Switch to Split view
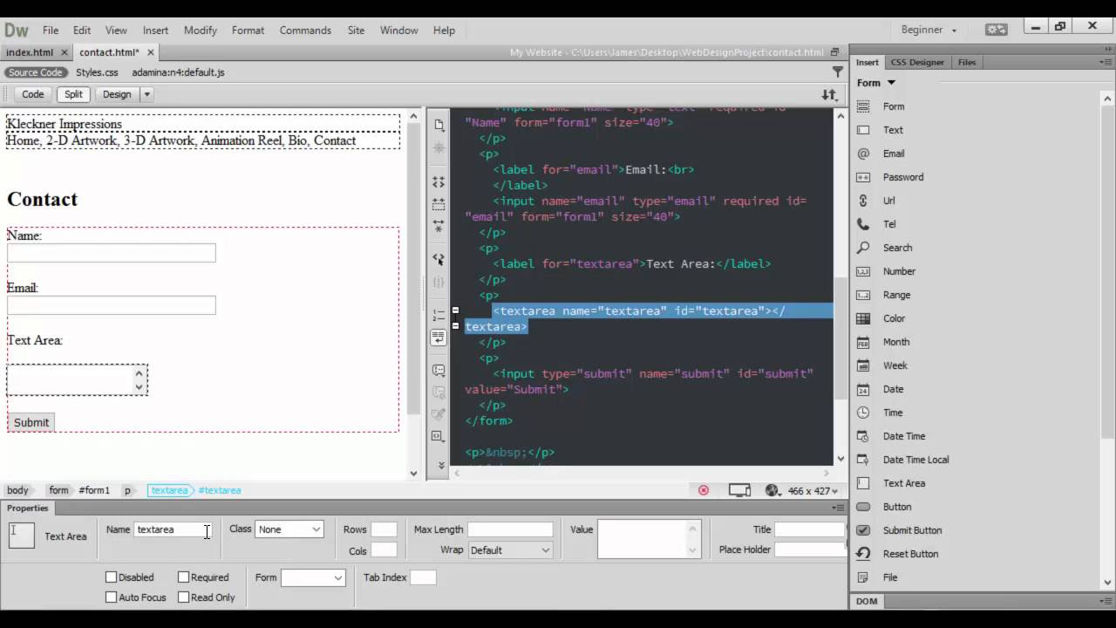The height and width of the screenshot is (628, 1116). [x=73, y=94]
